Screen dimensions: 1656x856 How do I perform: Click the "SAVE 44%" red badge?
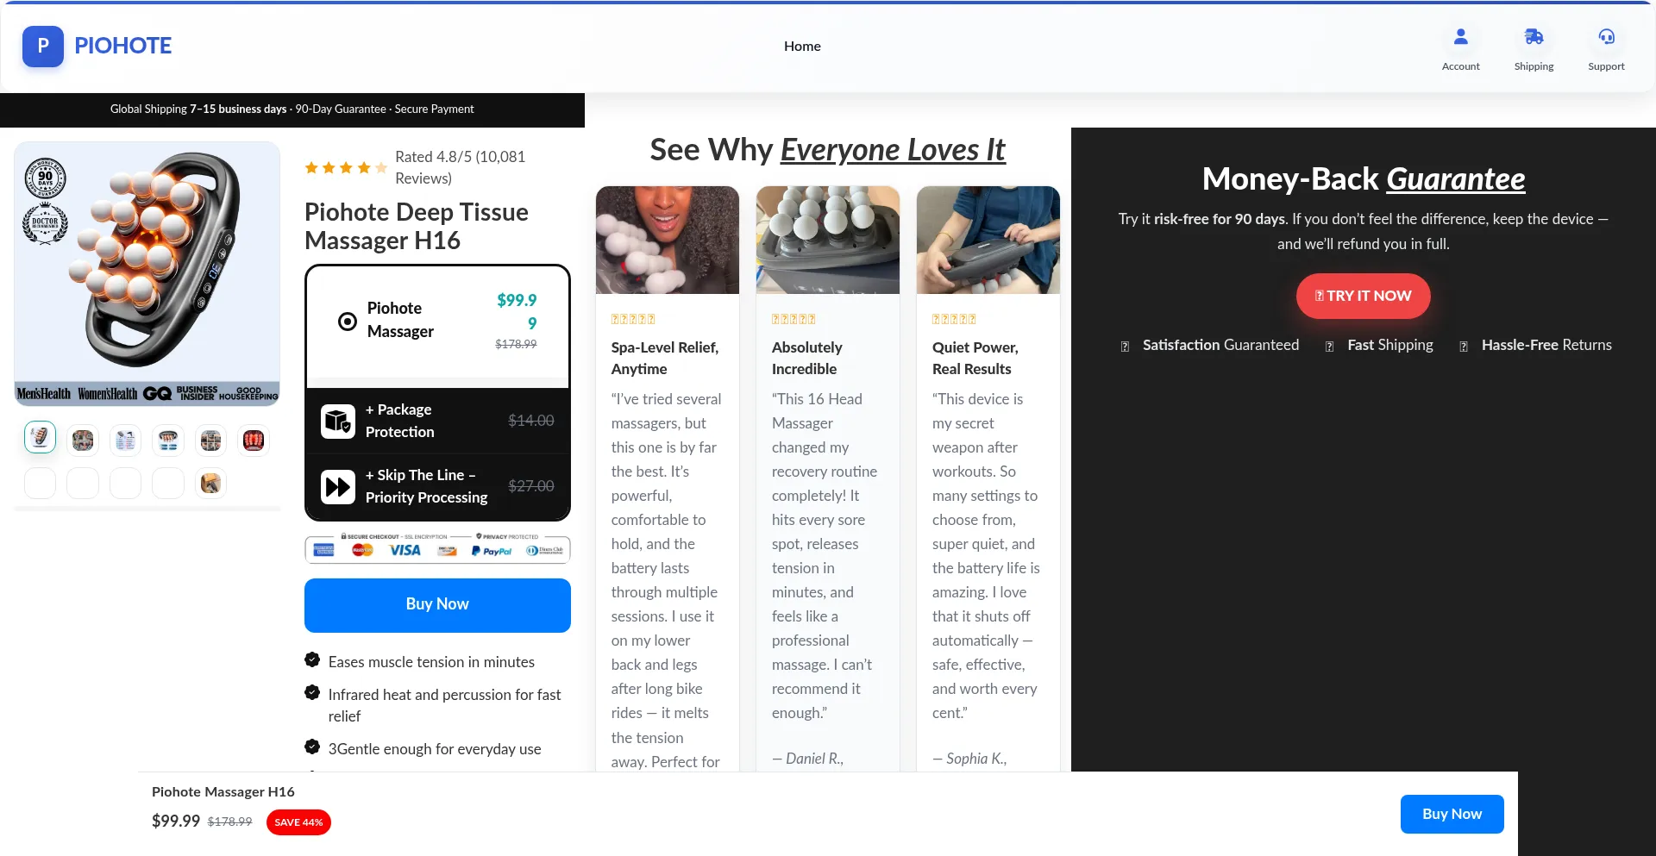[x=298, y=822]
